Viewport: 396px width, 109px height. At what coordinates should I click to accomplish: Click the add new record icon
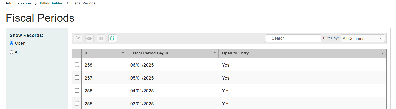coord(113,38)
